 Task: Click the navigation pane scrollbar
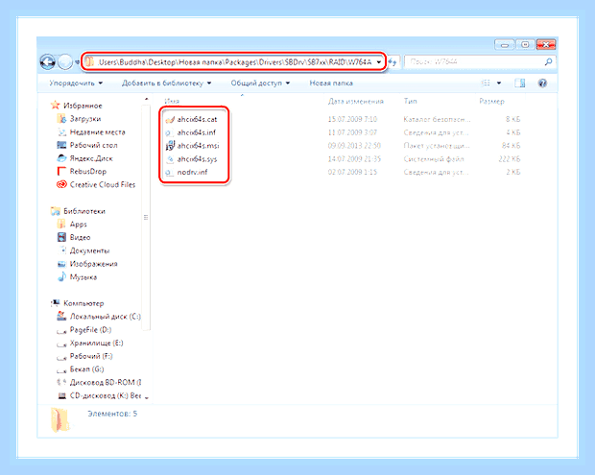(146, 217)
